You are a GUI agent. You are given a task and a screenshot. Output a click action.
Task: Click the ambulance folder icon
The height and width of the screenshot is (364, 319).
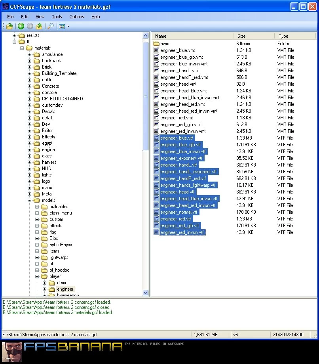[x=37, y=55]
